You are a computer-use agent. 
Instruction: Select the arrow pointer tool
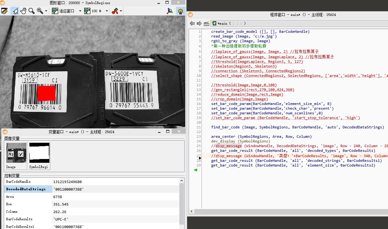coord(14,11)
